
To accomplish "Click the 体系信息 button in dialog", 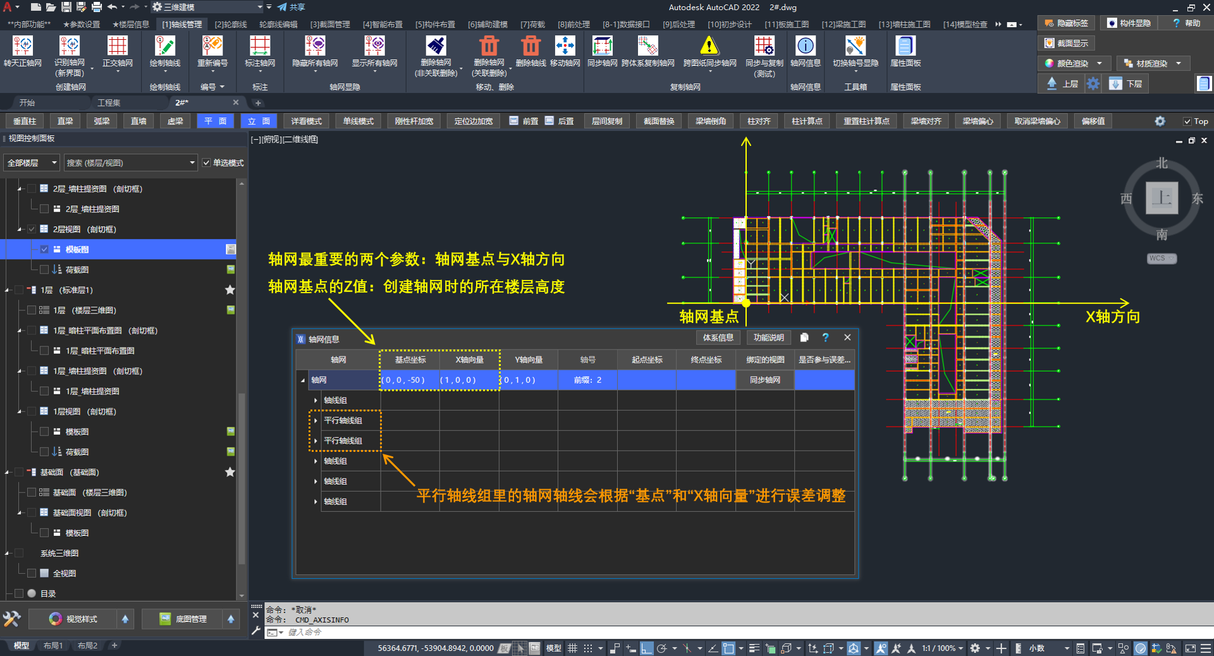I will [718, 338].
